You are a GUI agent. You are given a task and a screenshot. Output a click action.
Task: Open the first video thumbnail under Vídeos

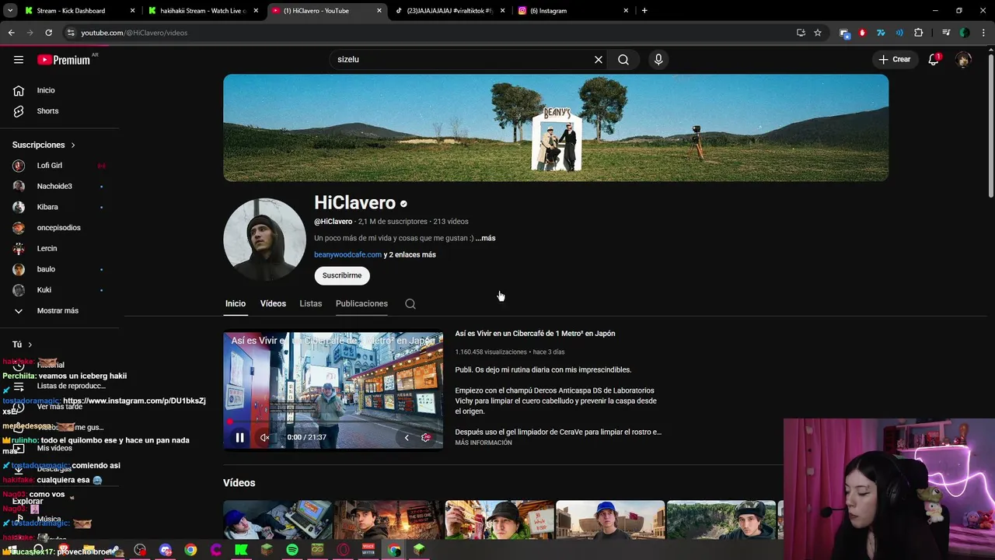point(278,520)
